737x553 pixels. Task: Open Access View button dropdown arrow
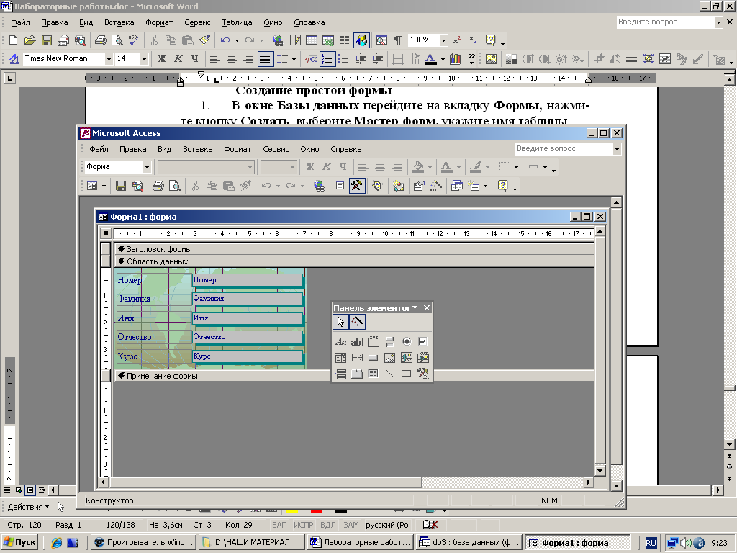[x=104, y=186]
